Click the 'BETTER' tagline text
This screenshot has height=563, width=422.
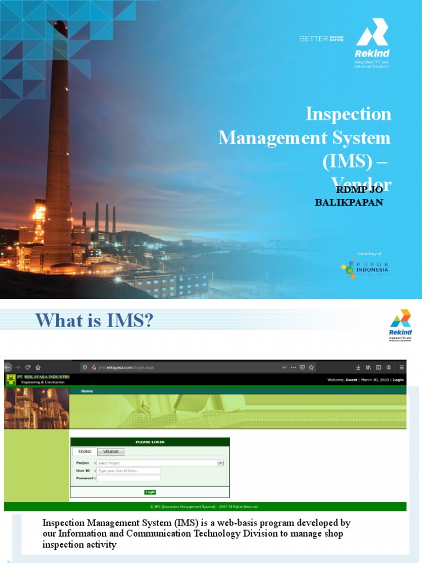[314, 38]
